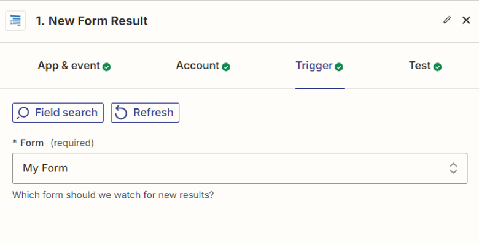The height and width of the screenshot is (245, 479).
Task: Click the form app icon beside the title
Action: click(x=15, y=21)
